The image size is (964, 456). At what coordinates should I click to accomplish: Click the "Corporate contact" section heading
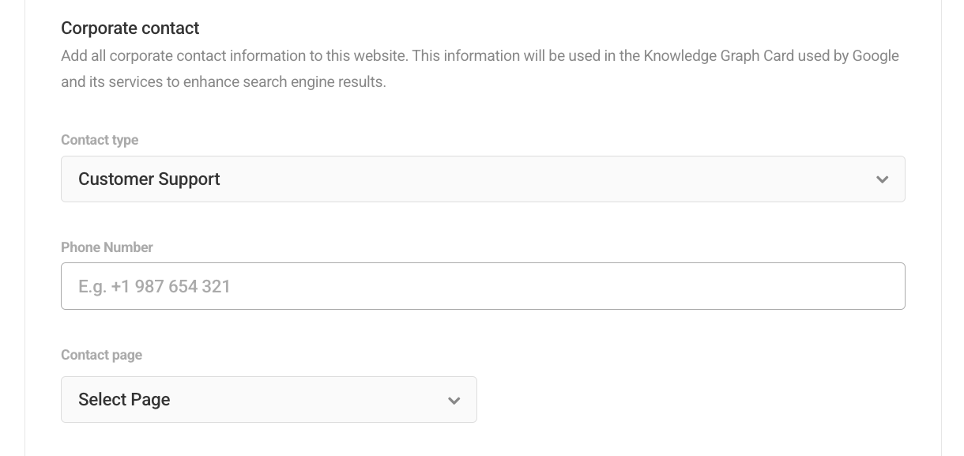point(130,28)
